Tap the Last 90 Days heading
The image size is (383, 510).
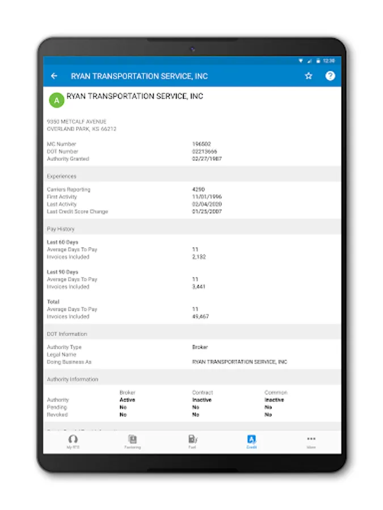[x=62, y=272]
